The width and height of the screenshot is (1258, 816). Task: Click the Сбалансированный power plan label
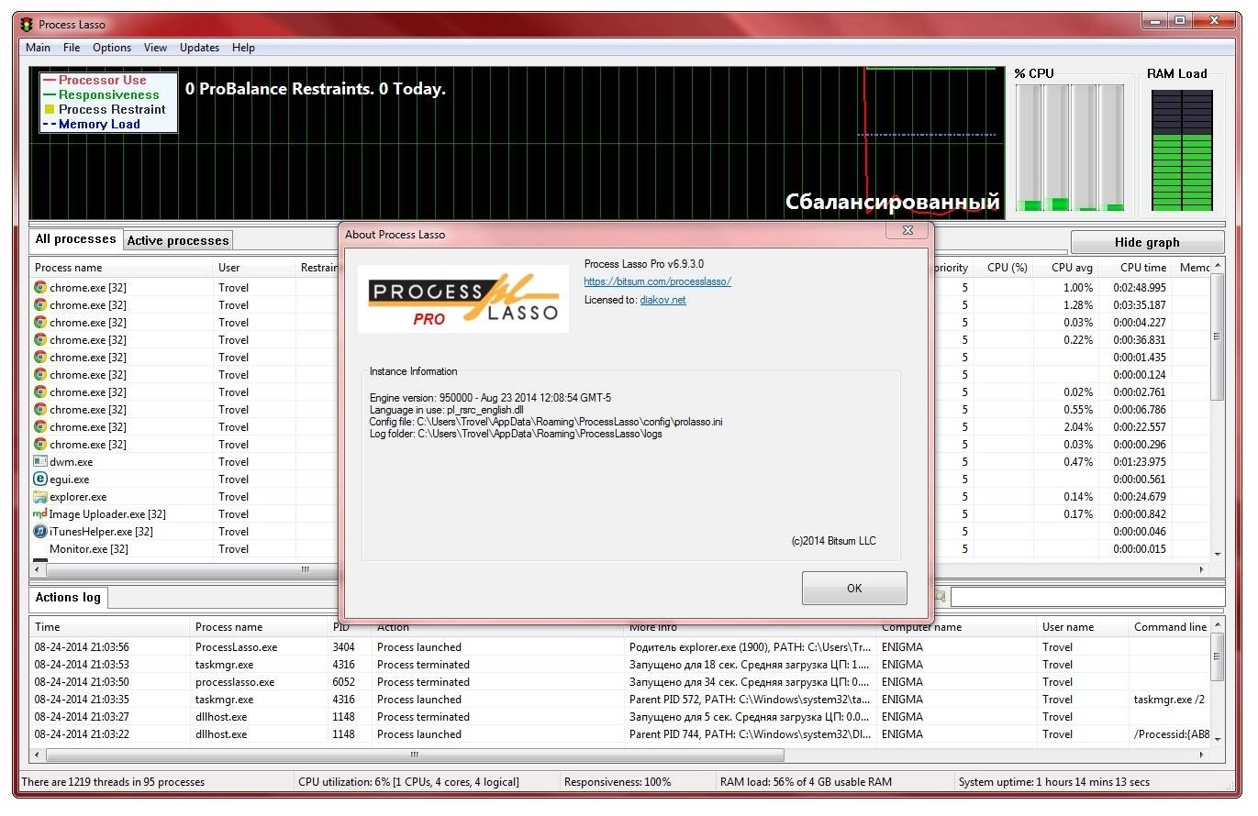pos(892,202)
